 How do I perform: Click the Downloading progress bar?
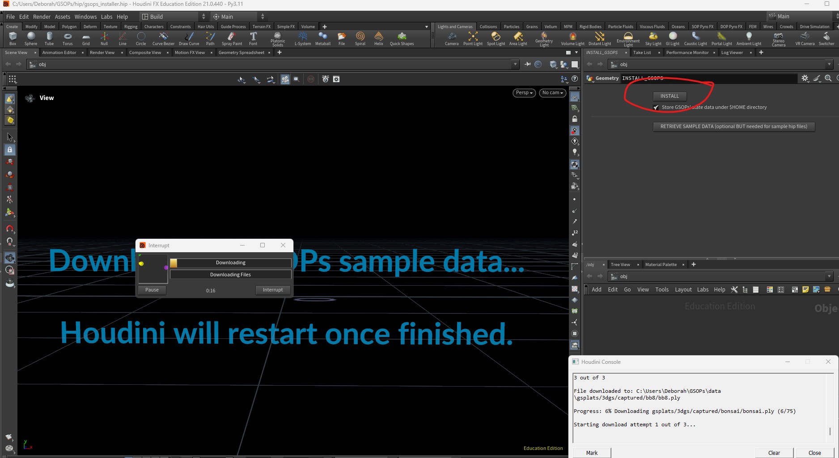coord(230,263)
